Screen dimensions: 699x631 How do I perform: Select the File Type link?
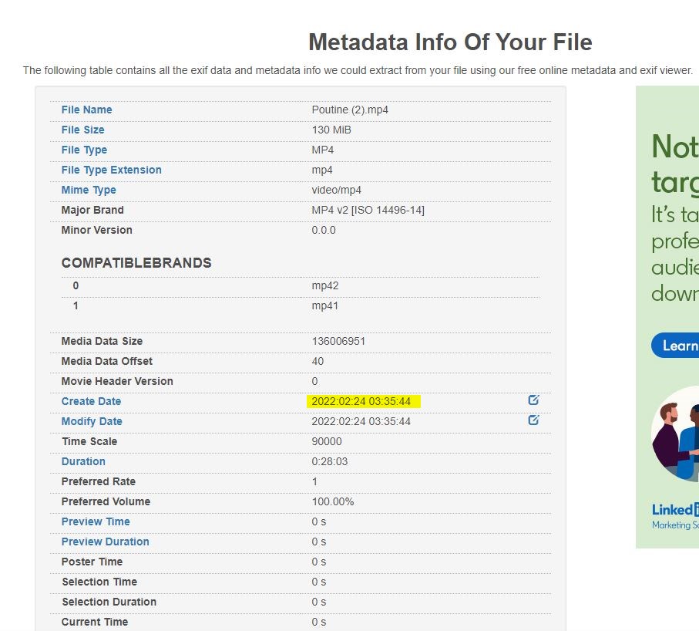pyautogui.click(x=84, y=150)
